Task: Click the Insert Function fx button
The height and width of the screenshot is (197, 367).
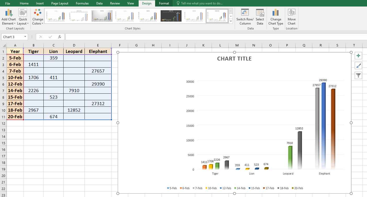Action: point(60,37)
